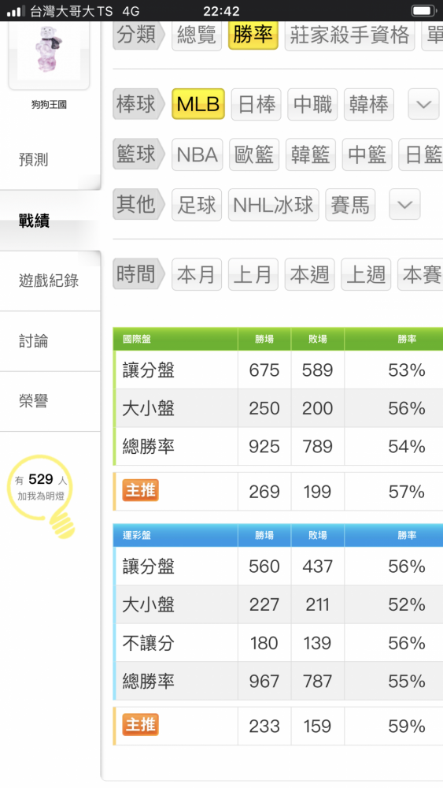Screen dimensions: 443x788
Task: Filter time by 本月
Action: pos(197,274)
